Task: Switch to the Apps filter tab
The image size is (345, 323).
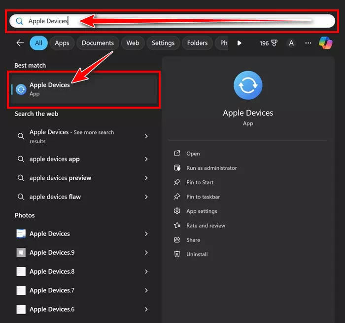Action: tap(62, 43)
